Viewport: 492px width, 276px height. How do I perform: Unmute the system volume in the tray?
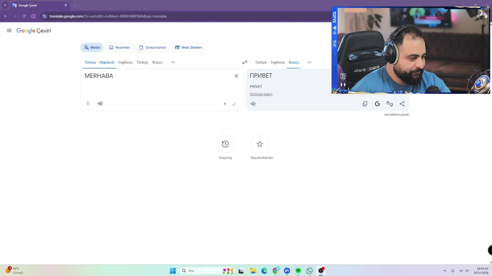(467, 271)
